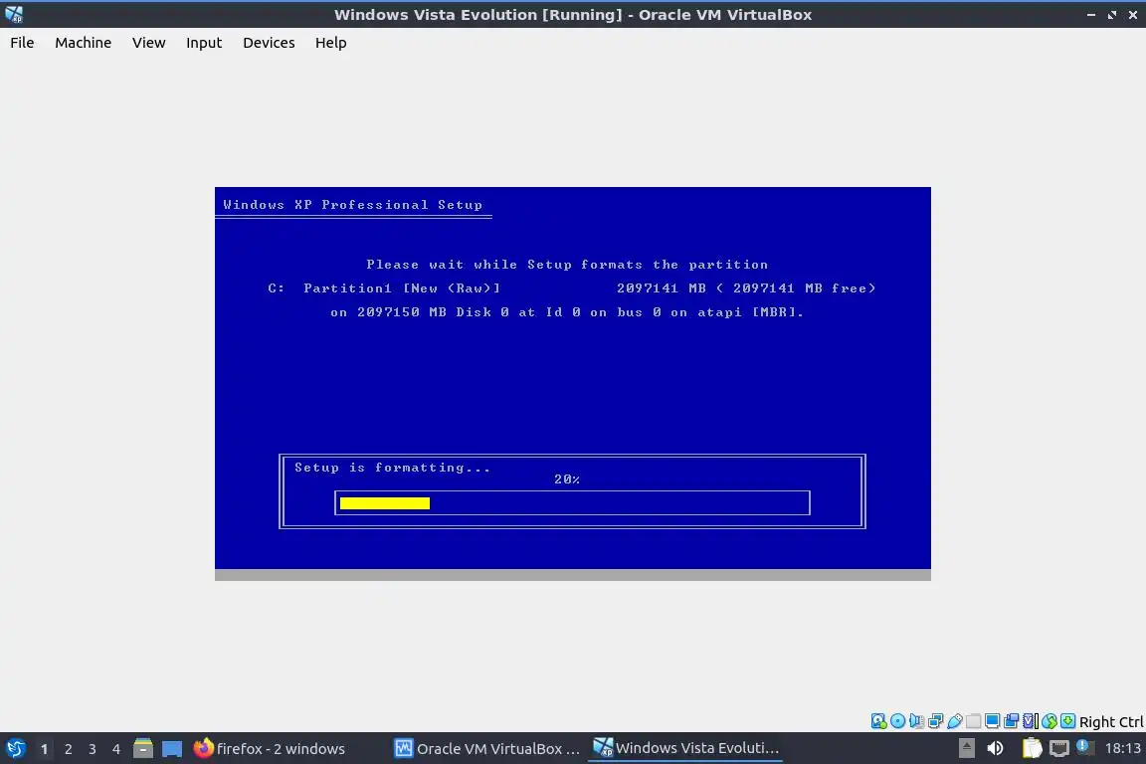Click the keyboard capture arrow icon
1146x764 pixels.
coord(1067,721)
